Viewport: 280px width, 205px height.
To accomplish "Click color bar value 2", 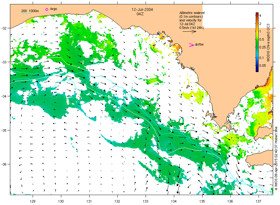I will pyautogui.click(x=260, y=24).
